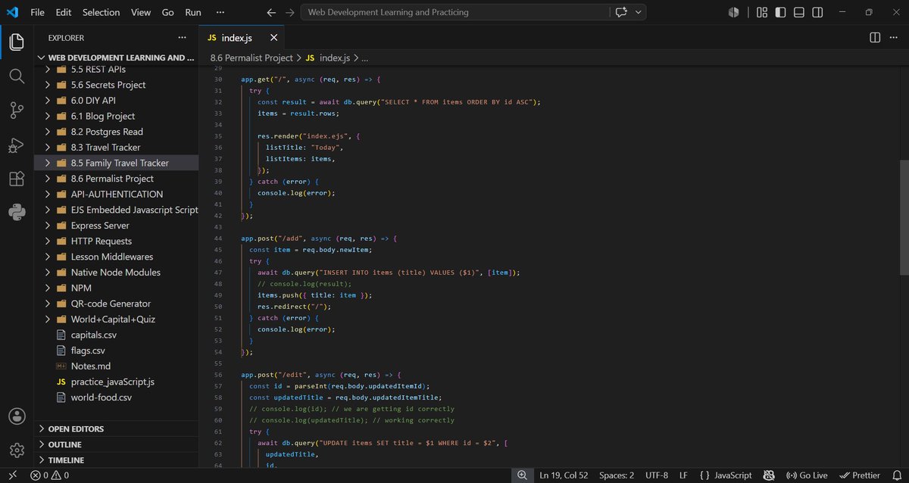Open the Python activity bar icon

(x=17, y=212)
